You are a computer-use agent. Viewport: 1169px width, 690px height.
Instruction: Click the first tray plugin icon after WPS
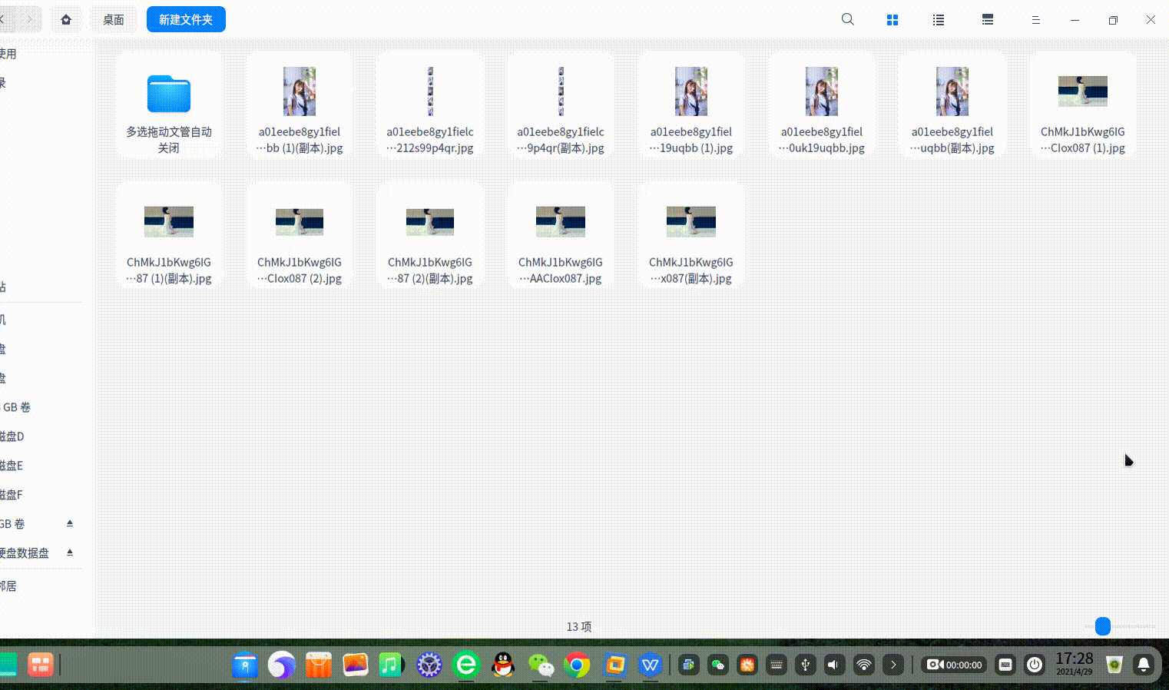coord(689,665)
